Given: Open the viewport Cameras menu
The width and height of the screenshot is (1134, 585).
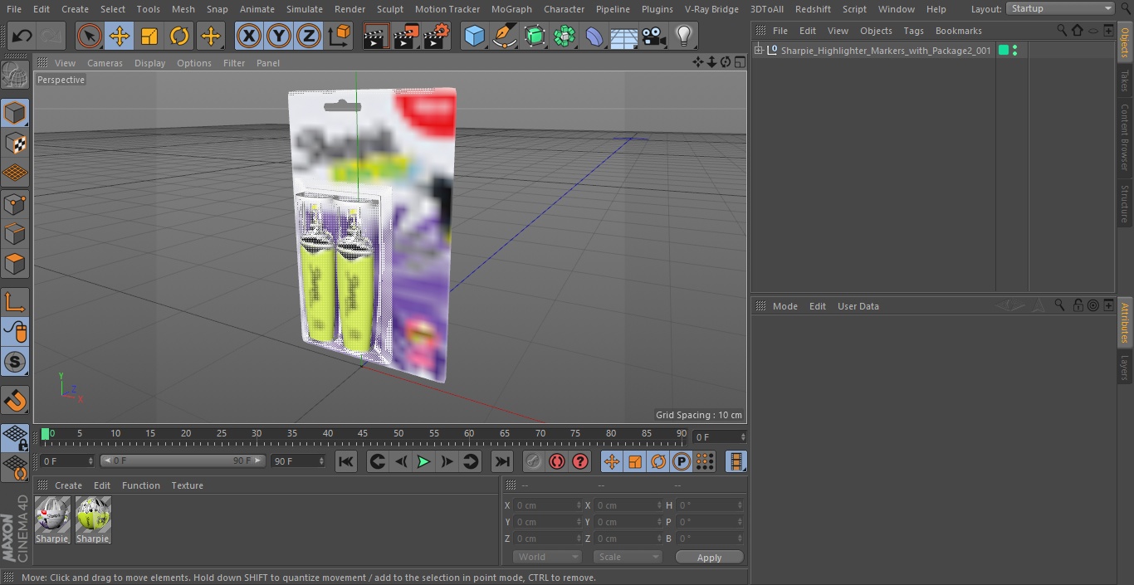Looking at the screenshot, I should coord(105,63).
